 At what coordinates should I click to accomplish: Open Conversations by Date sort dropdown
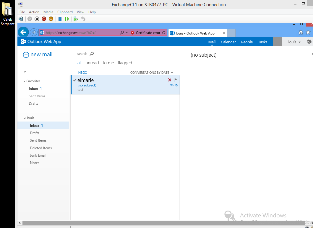coord(152,73)
